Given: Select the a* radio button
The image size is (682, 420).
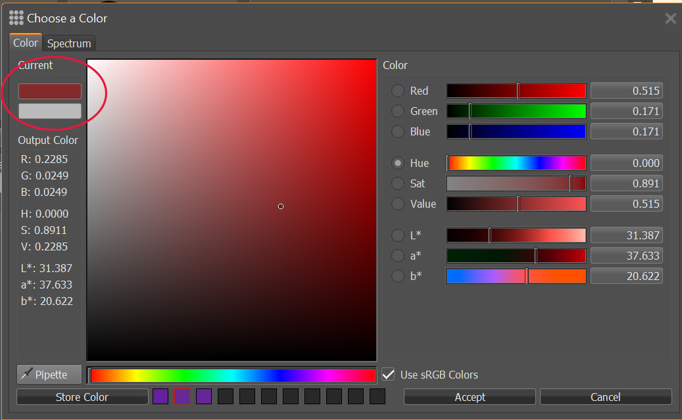Looking at the screenshot, I should point(398,255).
